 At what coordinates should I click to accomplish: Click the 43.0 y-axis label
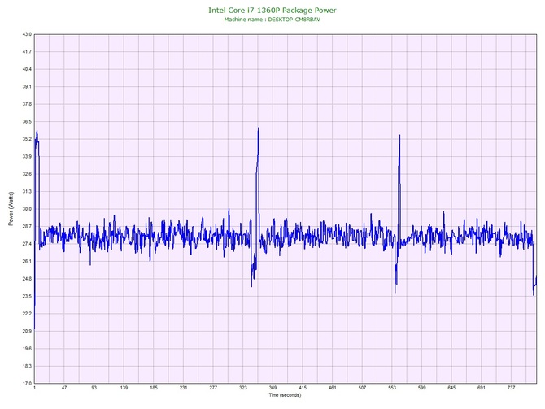coord(27,34)
